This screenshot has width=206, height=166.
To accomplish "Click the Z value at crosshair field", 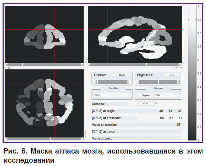I will 180,118.
